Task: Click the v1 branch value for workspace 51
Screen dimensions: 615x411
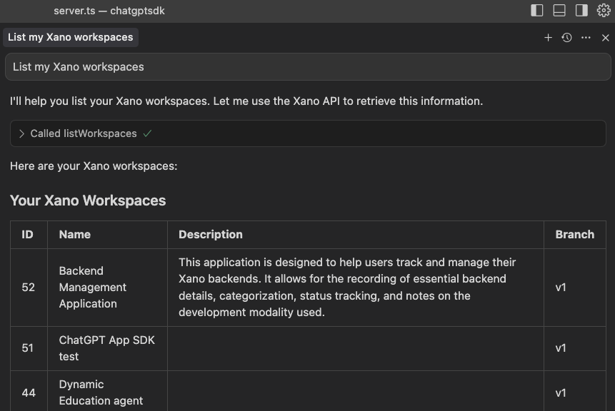Action: [560, 348]
